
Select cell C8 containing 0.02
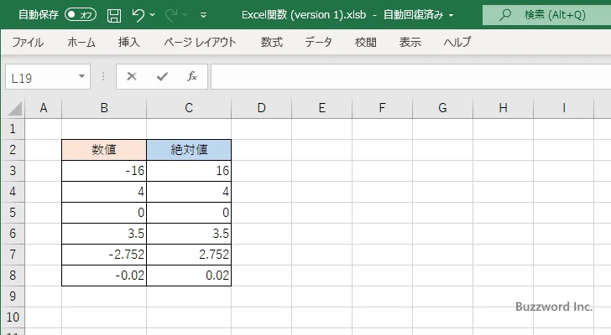[x=189, y=276]
